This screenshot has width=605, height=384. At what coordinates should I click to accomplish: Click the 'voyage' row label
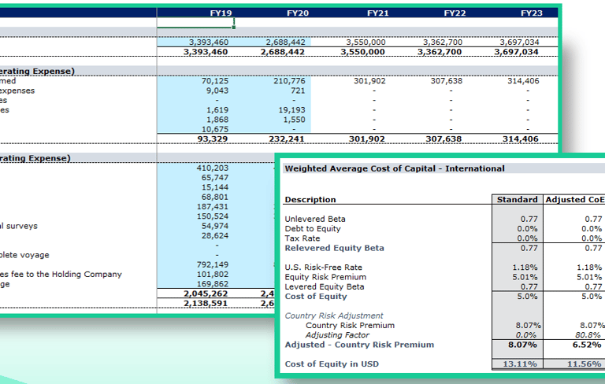[24, 255]
